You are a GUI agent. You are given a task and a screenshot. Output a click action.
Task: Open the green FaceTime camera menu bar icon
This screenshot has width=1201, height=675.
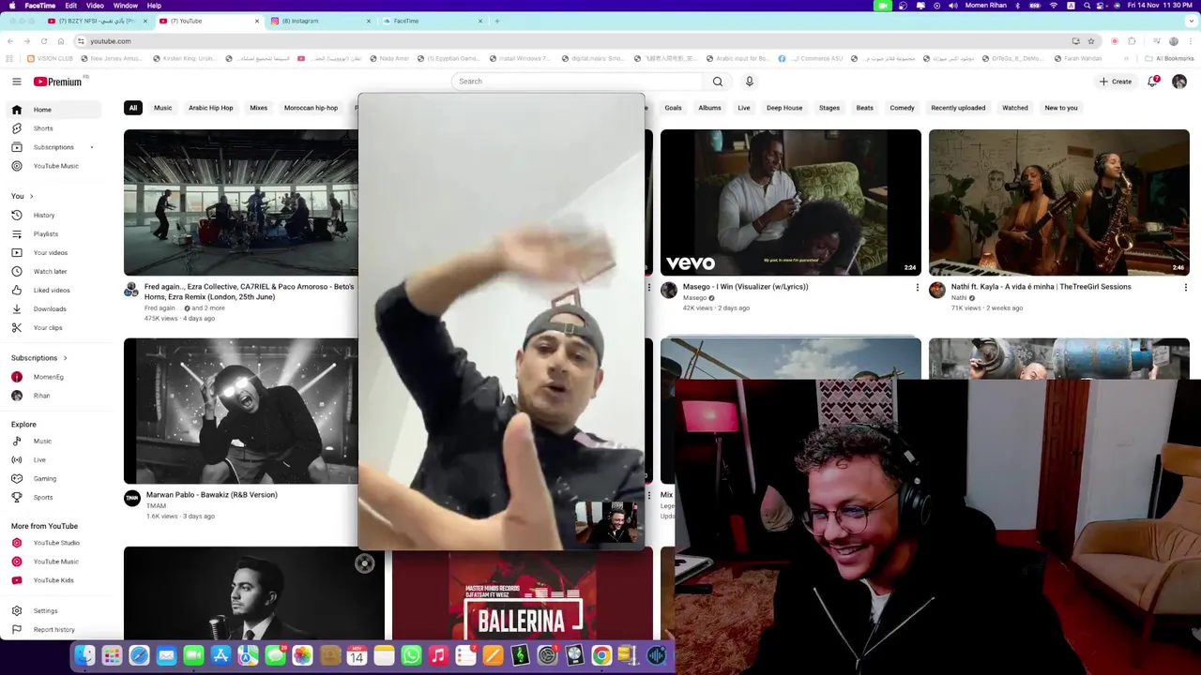tap(883, 6)
